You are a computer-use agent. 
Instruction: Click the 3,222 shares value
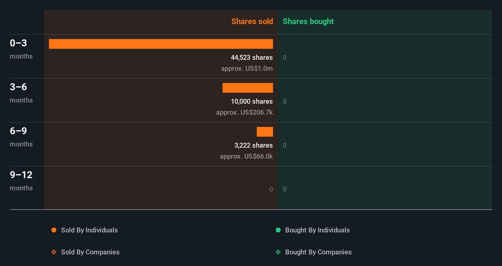click(253, 145)
